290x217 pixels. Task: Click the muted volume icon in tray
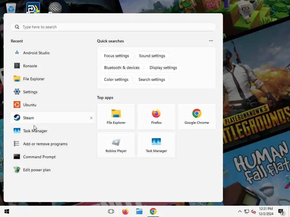click(253, 212)
